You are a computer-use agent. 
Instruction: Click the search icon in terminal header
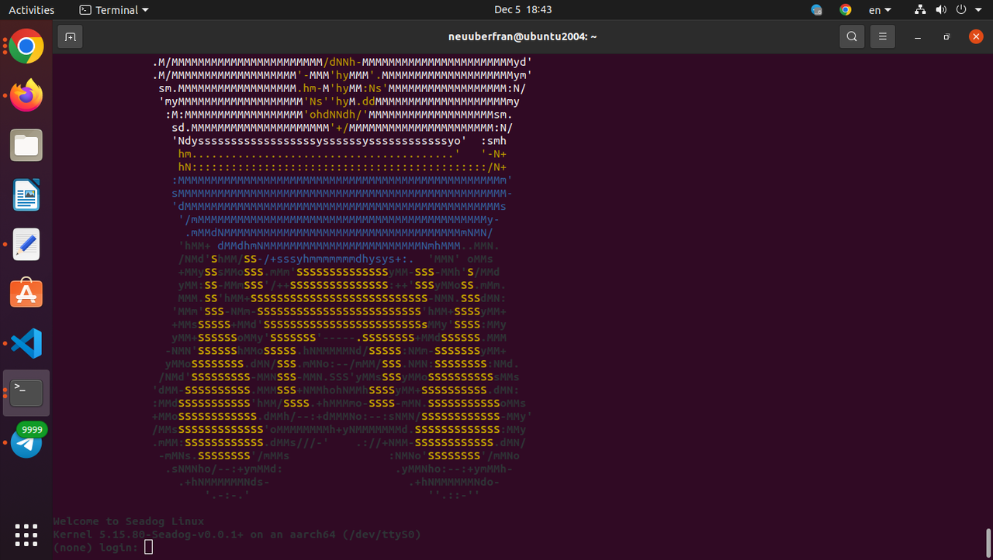(851, 36)
